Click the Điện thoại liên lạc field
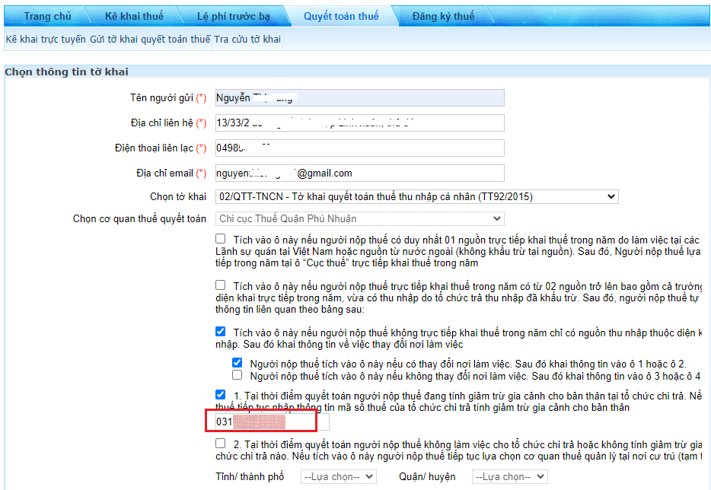Image resolution: width=711 pixels, height=490 pixels. (359, 148)
